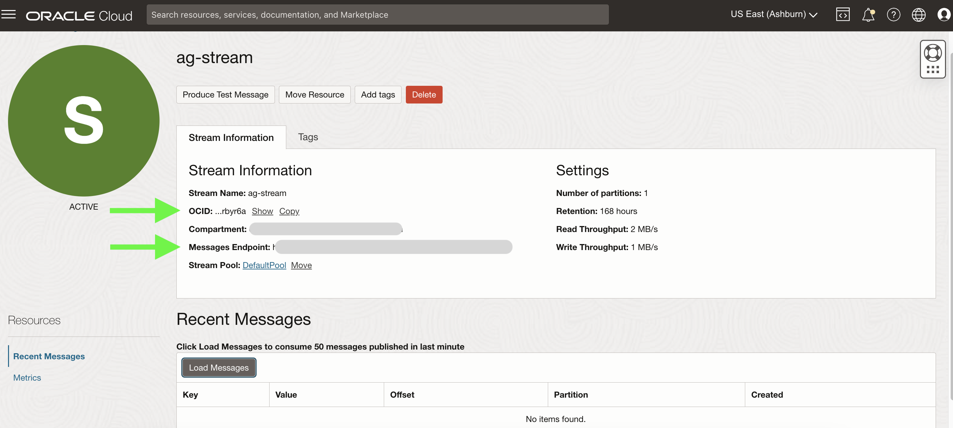
Task: Click the Oracle Cloud logo
Action: tap(79, 15)
